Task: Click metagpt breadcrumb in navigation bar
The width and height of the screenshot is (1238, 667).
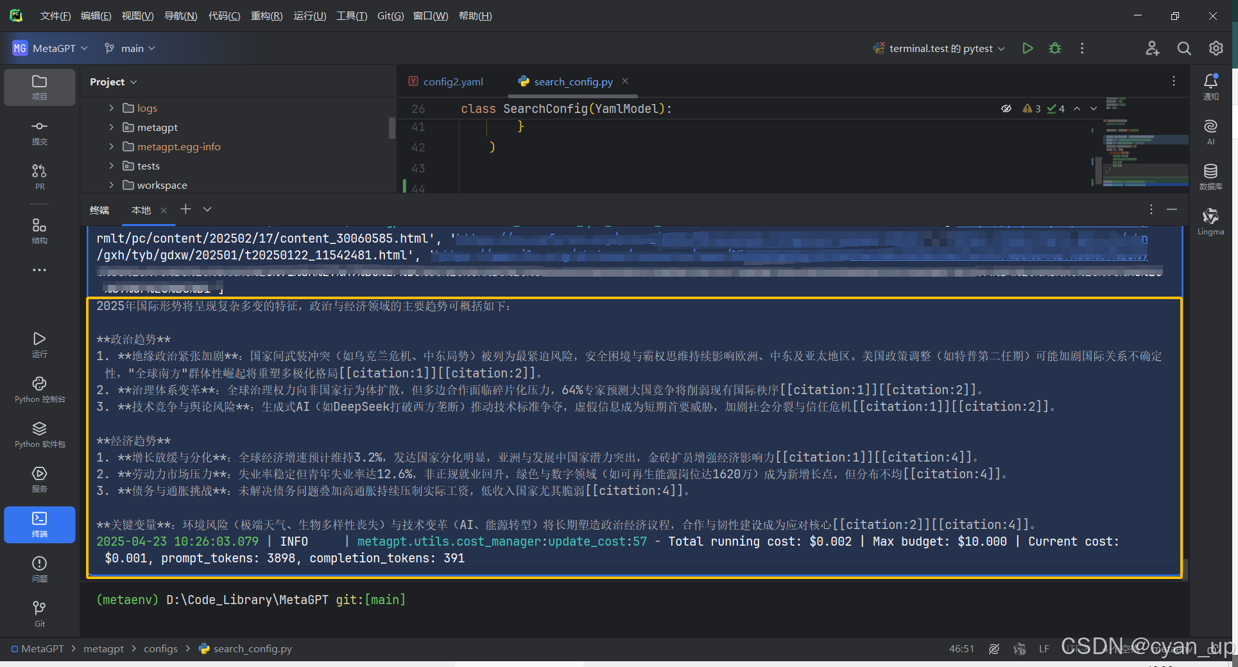Action: (x=103, y=649)
